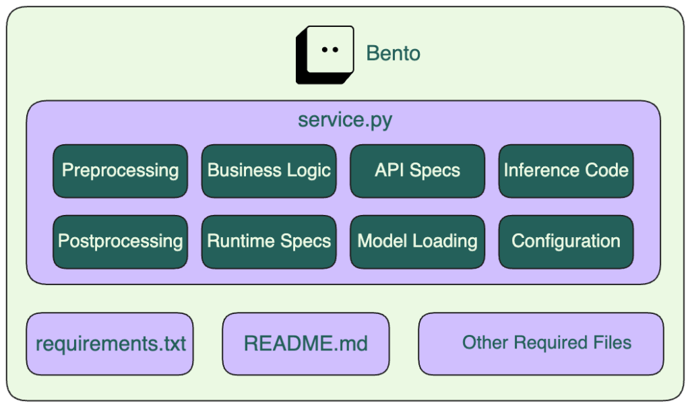Open the Postprocessing block

click(x=120, y=241)
